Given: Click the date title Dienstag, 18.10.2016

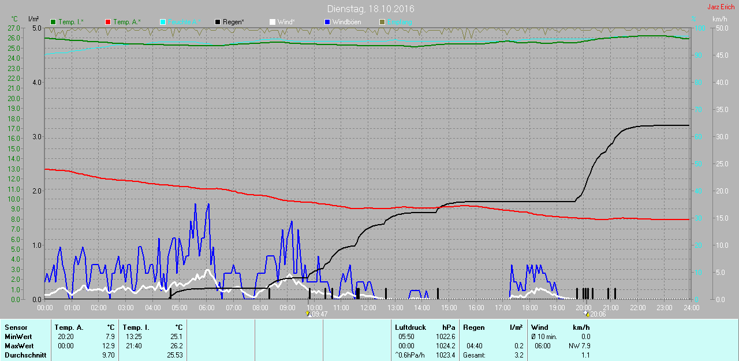Looking at the screenshot, I should pos(371,9).
